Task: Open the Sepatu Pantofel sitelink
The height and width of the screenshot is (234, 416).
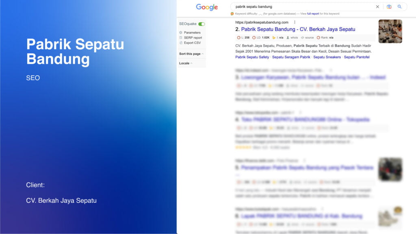Action: (357, 57)
